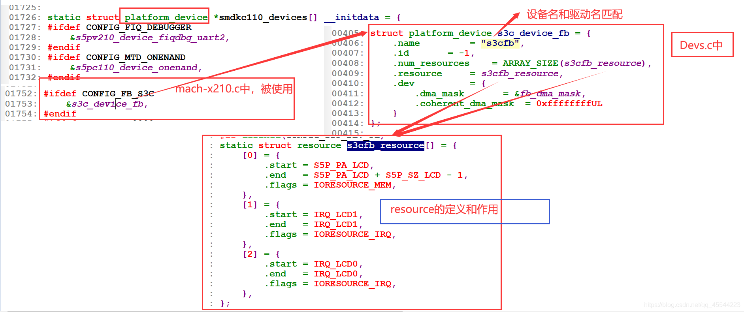Click the .dev field

(403, 83)
